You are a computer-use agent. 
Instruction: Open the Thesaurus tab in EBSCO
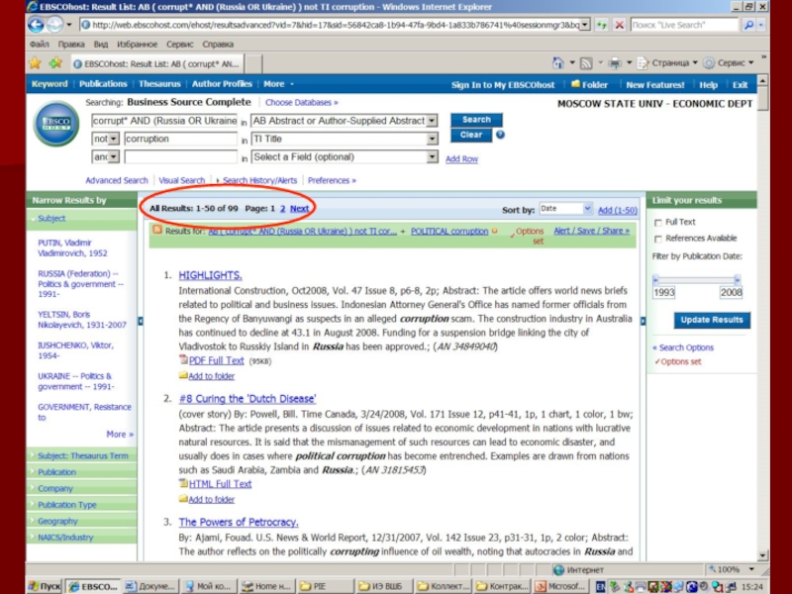(159, 84)
